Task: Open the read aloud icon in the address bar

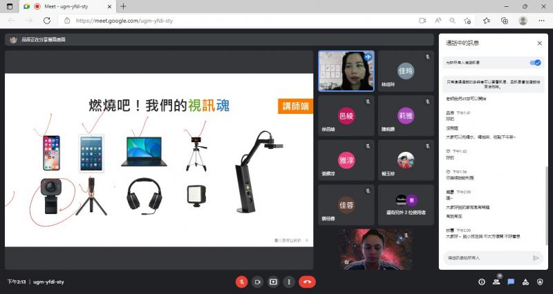Action: 438,21
